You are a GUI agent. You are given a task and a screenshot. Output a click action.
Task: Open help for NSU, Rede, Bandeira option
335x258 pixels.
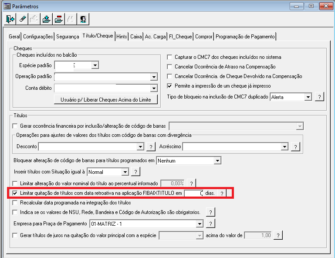[x=210, y=212]
